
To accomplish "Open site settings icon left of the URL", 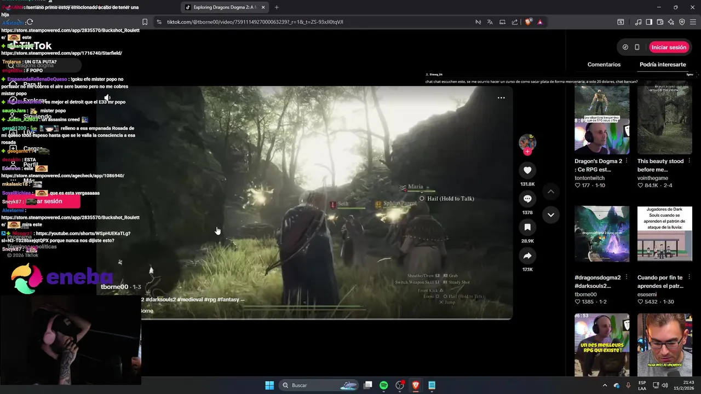I will click(x=159, y=22).
